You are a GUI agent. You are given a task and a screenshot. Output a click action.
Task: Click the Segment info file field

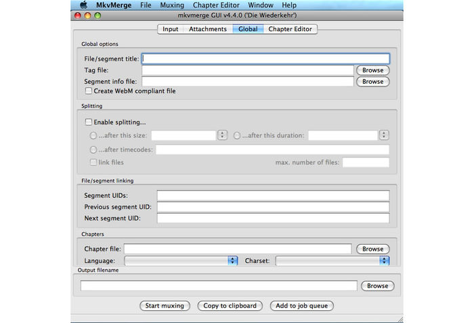tap(248, 82)
